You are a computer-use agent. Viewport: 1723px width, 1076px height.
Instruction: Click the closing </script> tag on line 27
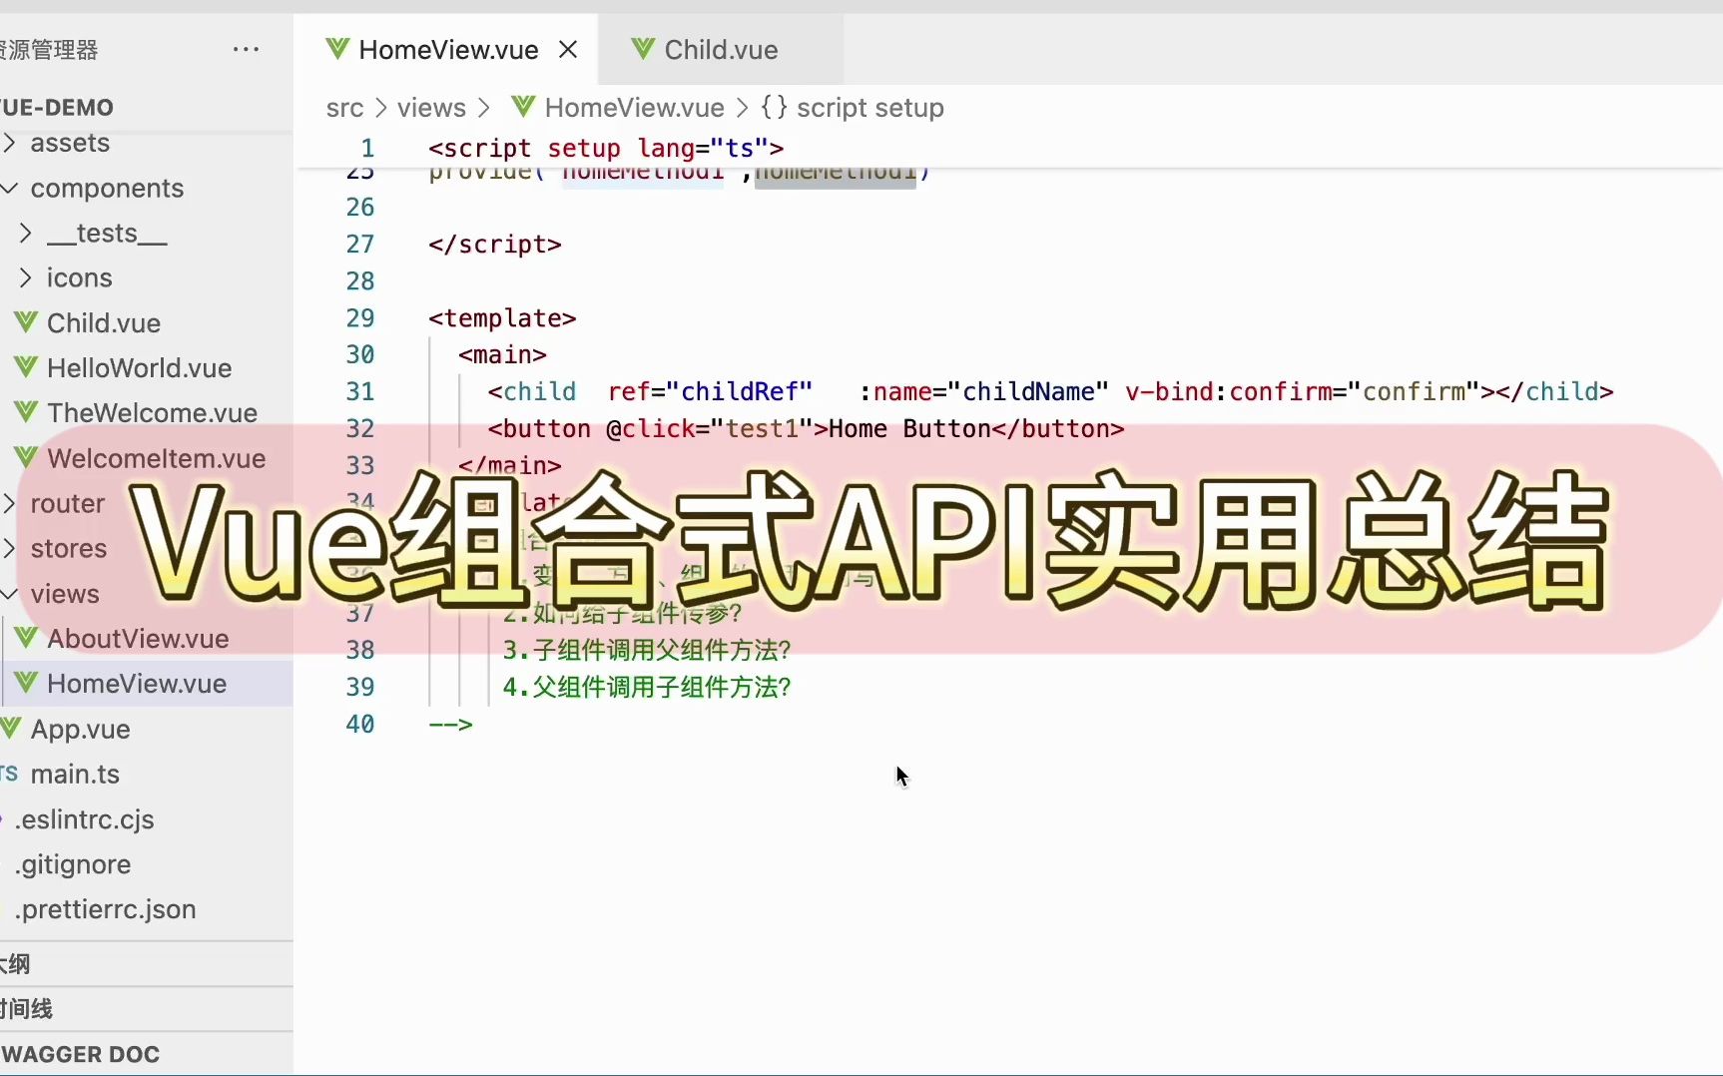[495, 244]
